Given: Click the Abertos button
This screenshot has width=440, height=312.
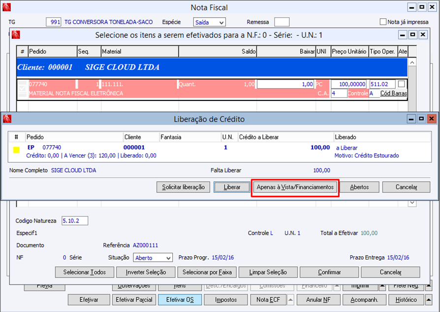Looking at the screenshot, I should [360, 187].
